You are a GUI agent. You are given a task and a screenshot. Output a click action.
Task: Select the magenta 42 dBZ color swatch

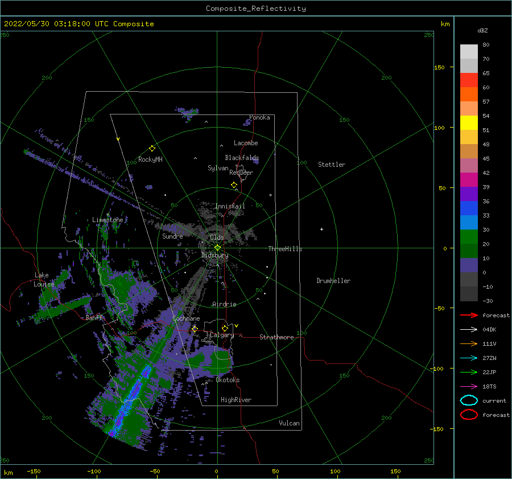[x=469, y=179]
